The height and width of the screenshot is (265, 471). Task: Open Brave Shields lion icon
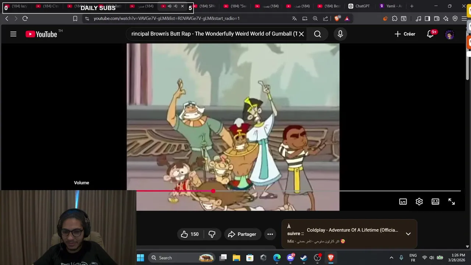[337, 18]
